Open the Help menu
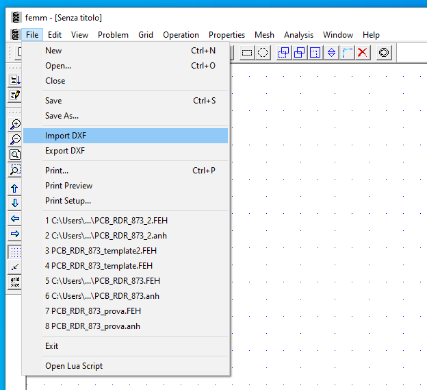The height and width of the screenshot is (390, 427). [371, 35]
